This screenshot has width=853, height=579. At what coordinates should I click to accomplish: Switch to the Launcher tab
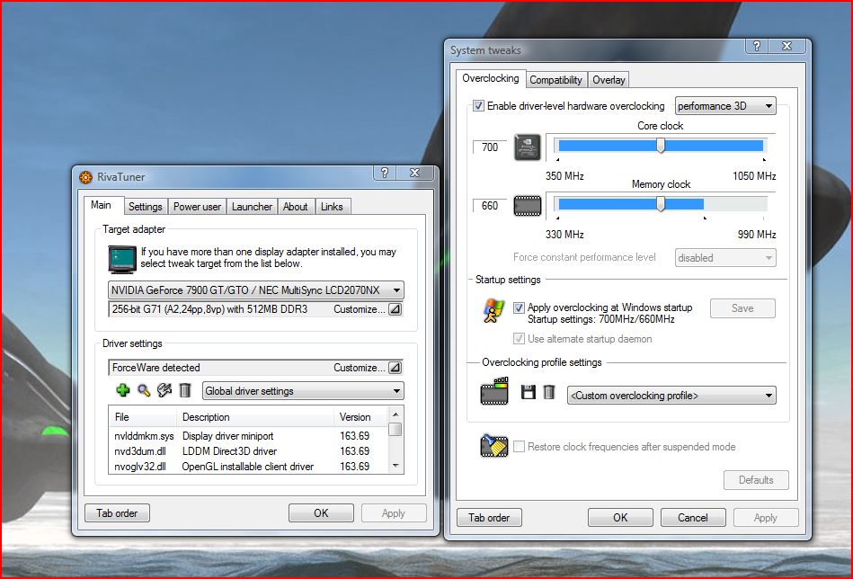(252, 207)
